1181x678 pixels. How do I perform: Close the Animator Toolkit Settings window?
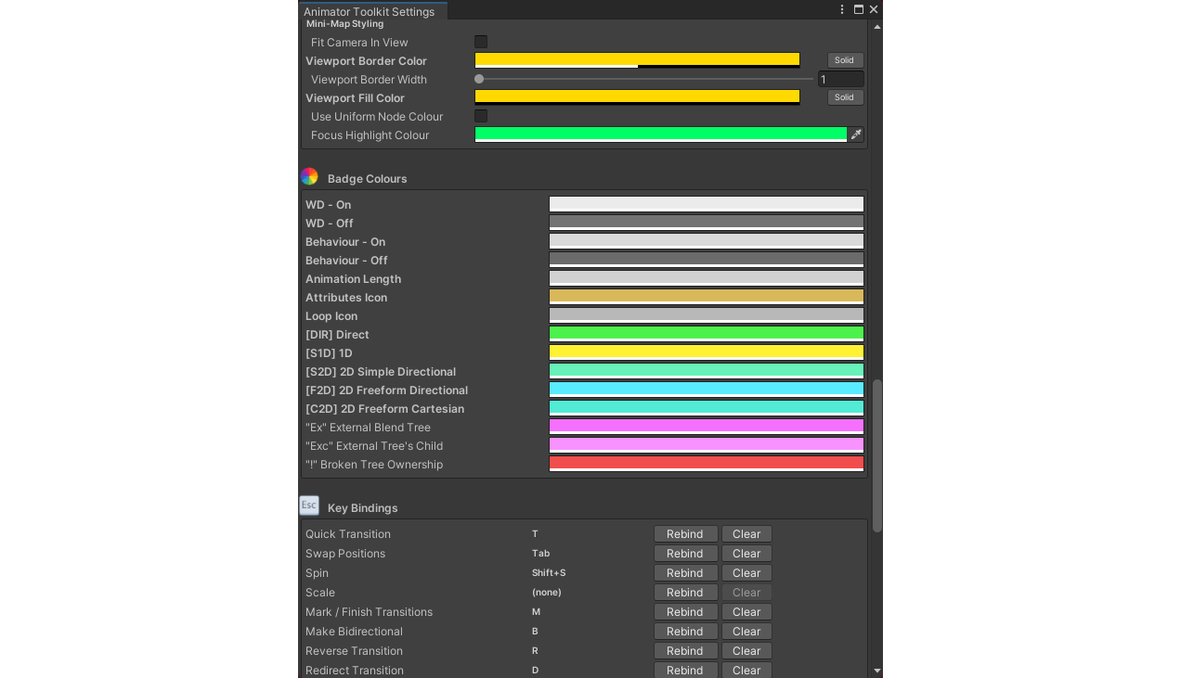pyautogui.click(x=874, y=9)
